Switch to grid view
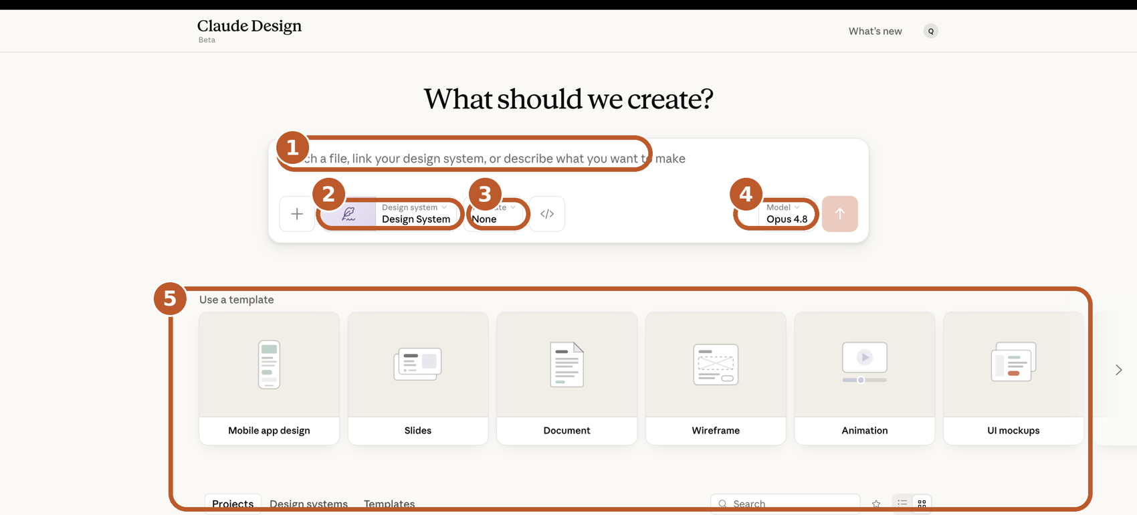 922,504
